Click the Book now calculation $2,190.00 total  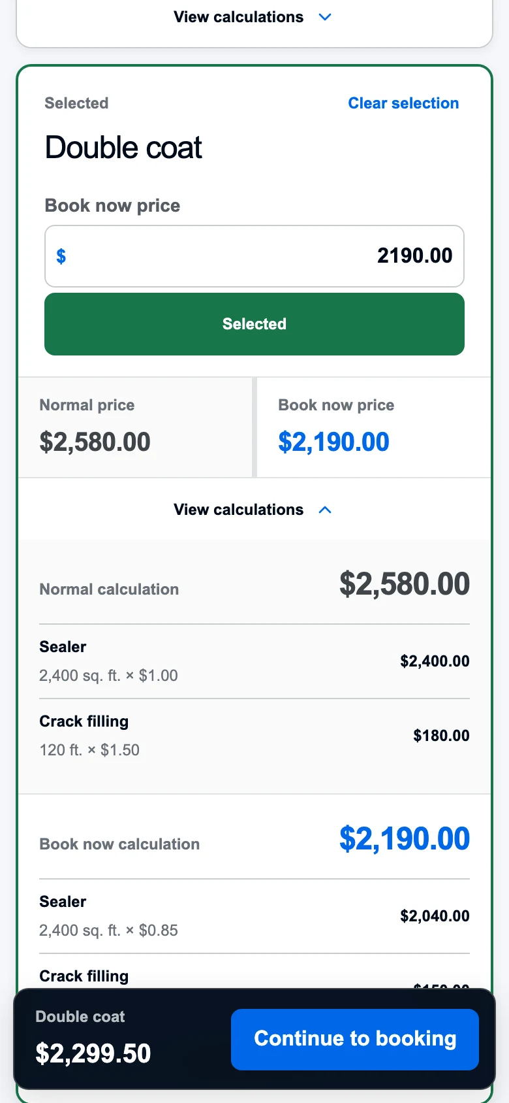(x=405, y=838)
